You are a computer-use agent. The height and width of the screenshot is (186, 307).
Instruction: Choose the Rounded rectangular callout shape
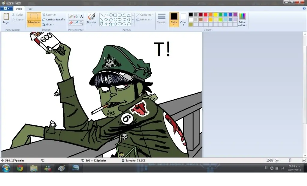pos(120,24)
